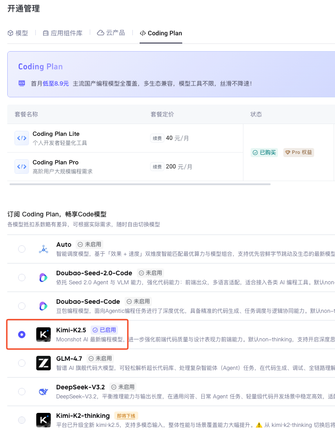
Task: Click the Kimi-K2.5 model logo
Action: click(x=44, y=335)
